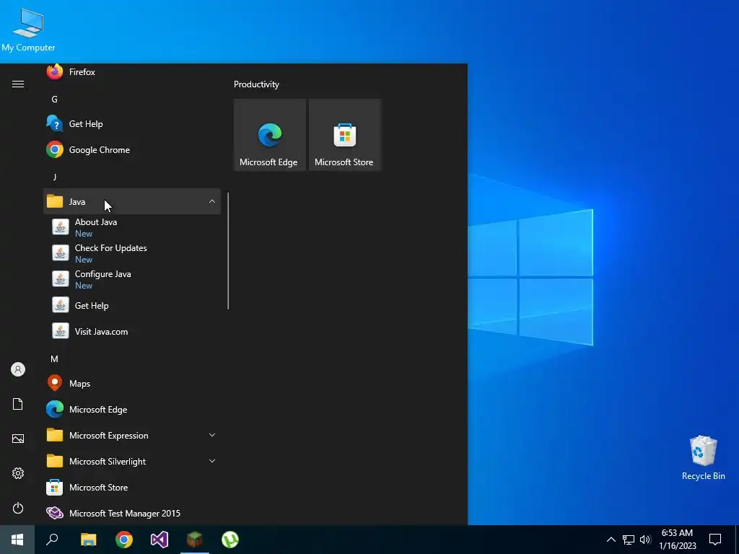Open Documents from Start sidebar
The height and width of the screenshot is (554, 739).
click(18, 404)
